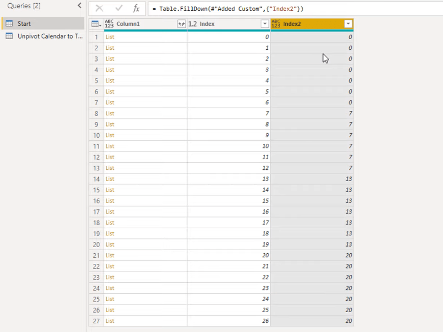
Task: Select the Index column header
Action: click(x=228, y=24)
